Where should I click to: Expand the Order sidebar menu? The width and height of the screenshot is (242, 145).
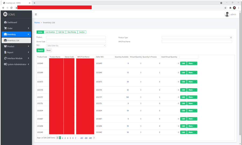click(x=16, y=28)
